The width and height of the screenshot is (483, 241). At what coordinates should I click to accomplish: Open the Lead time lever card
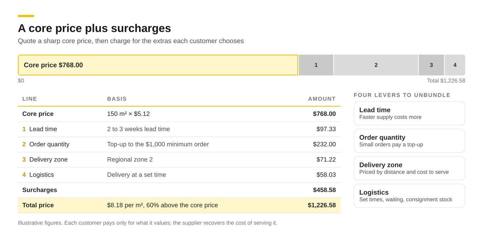(x=409, y=113)
